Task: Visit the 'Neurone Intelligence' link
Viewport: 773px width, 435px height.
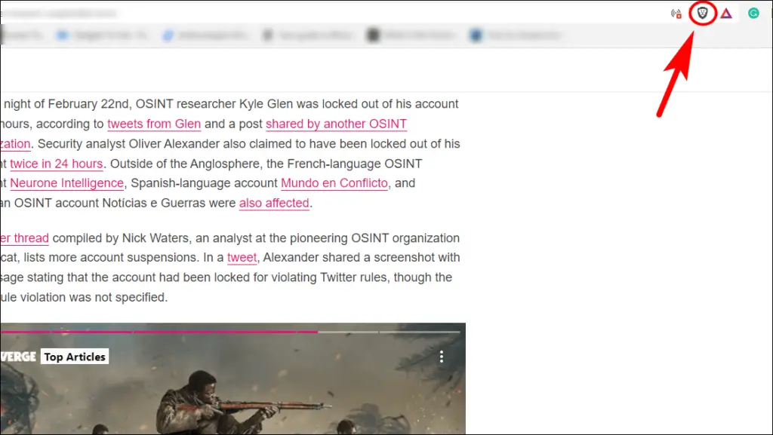Action: pyautogui.click(x=66, y=183)
